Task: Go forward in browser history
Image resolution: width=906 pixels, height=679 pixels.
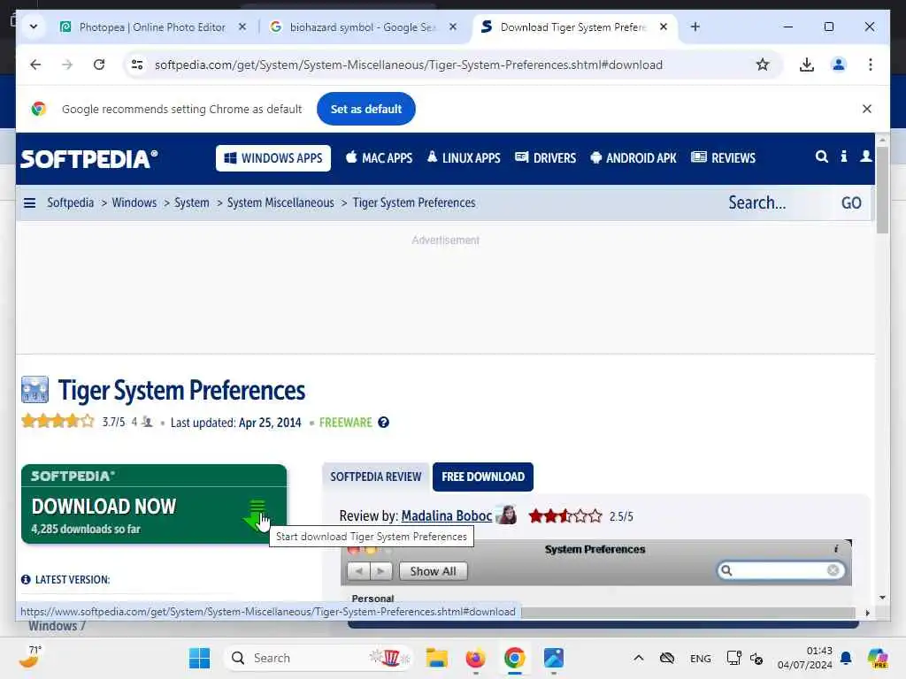Action: (67, 65)
